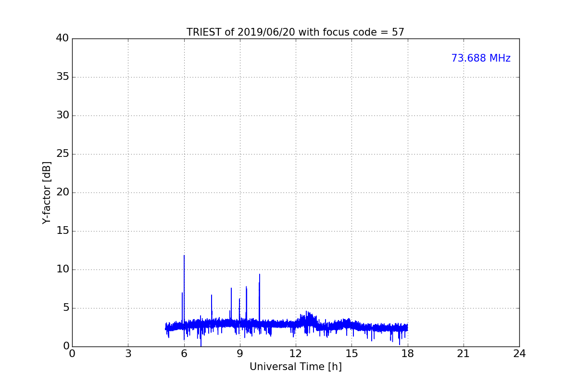The image size is (577, 385).
Task: Click the spike peak near 7.5 h
Action: pos(212,295)
